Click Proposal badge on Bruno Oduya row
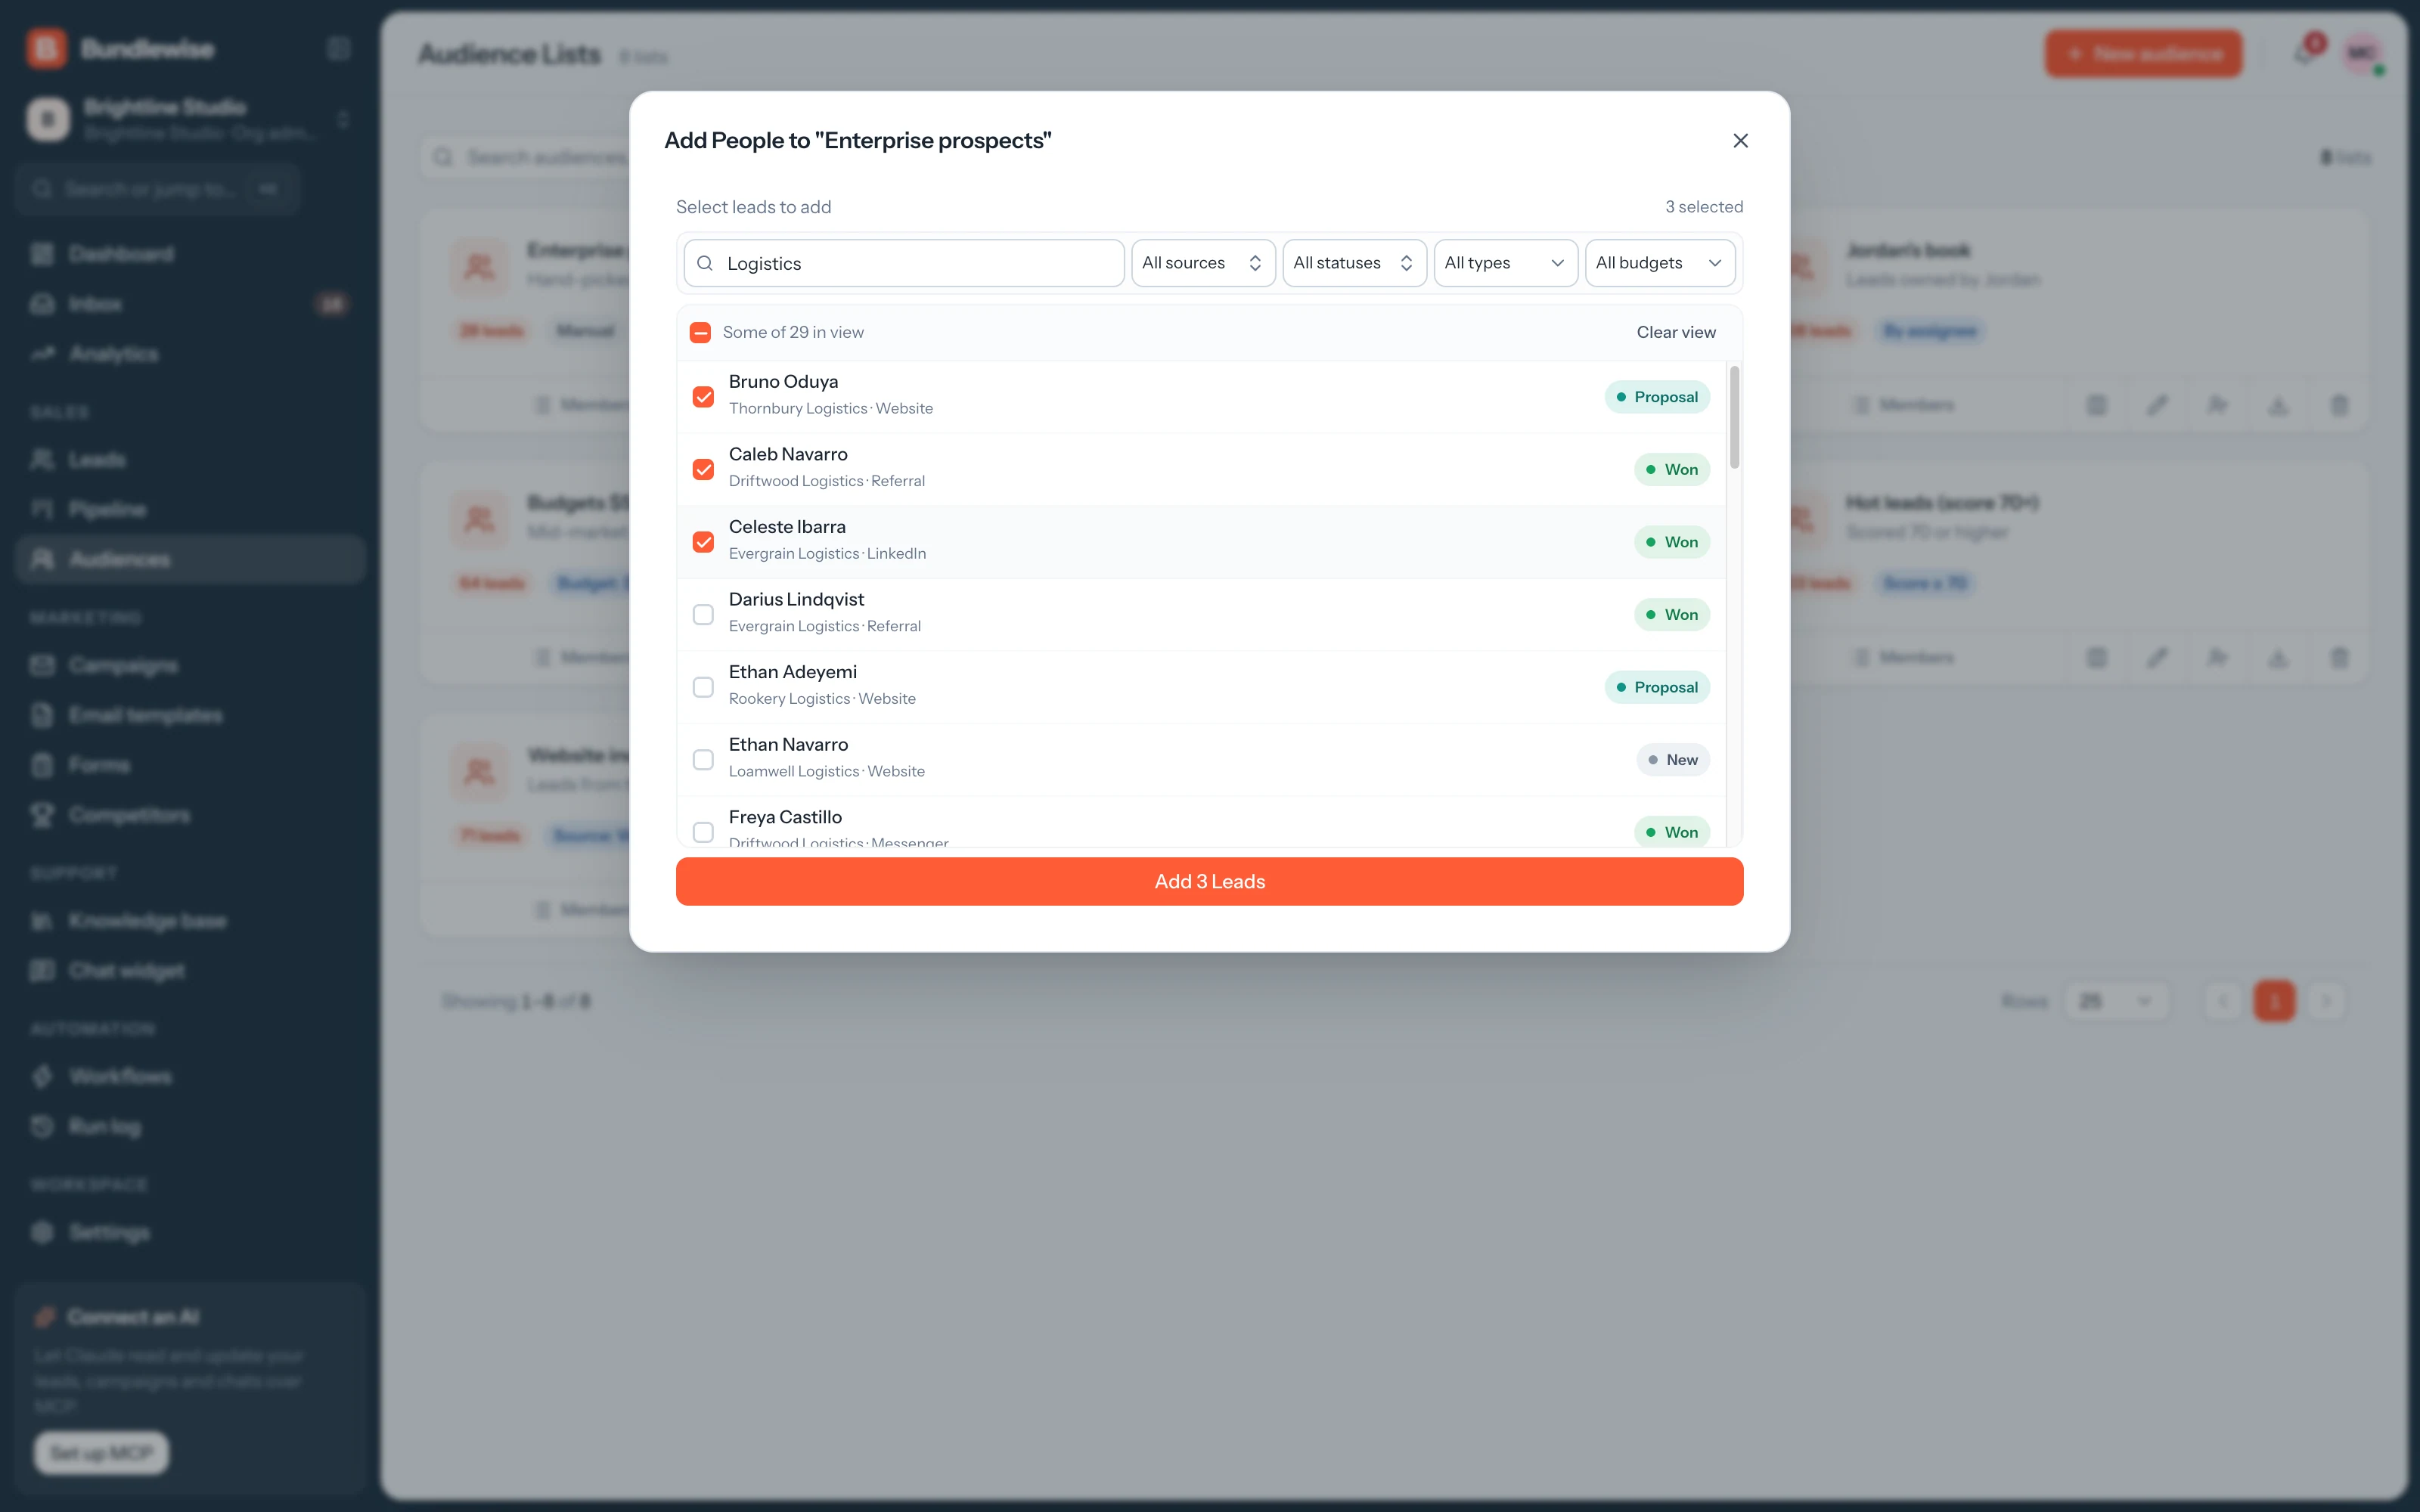The image size is (2420, 1512). pos(1657,397)
